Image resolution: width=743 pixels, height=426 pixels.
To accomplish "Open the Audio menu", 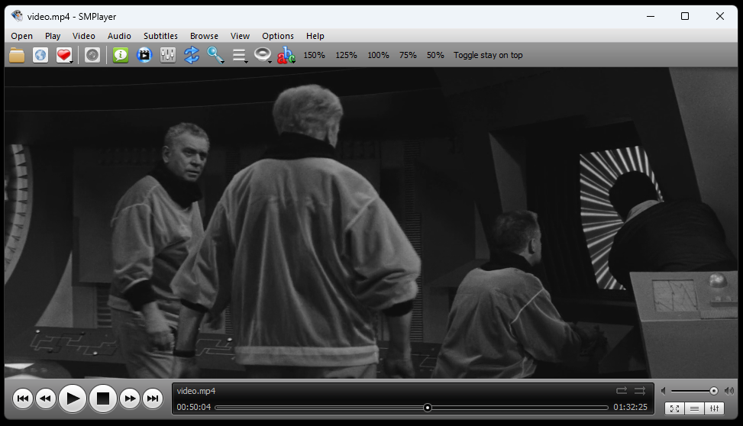I will (x=119, y=36).
